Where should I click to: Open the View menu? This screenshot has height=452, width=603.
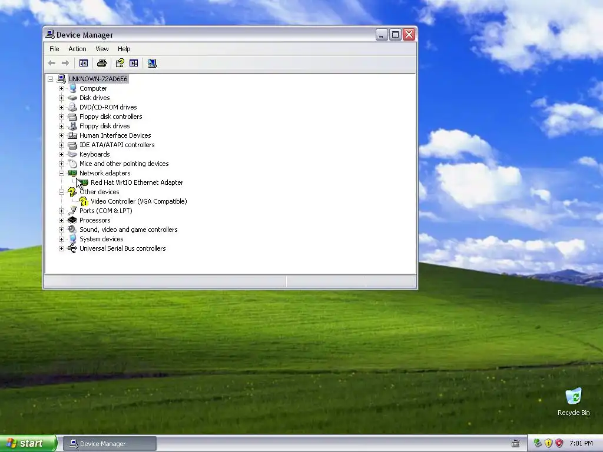(x=102, y=49)
